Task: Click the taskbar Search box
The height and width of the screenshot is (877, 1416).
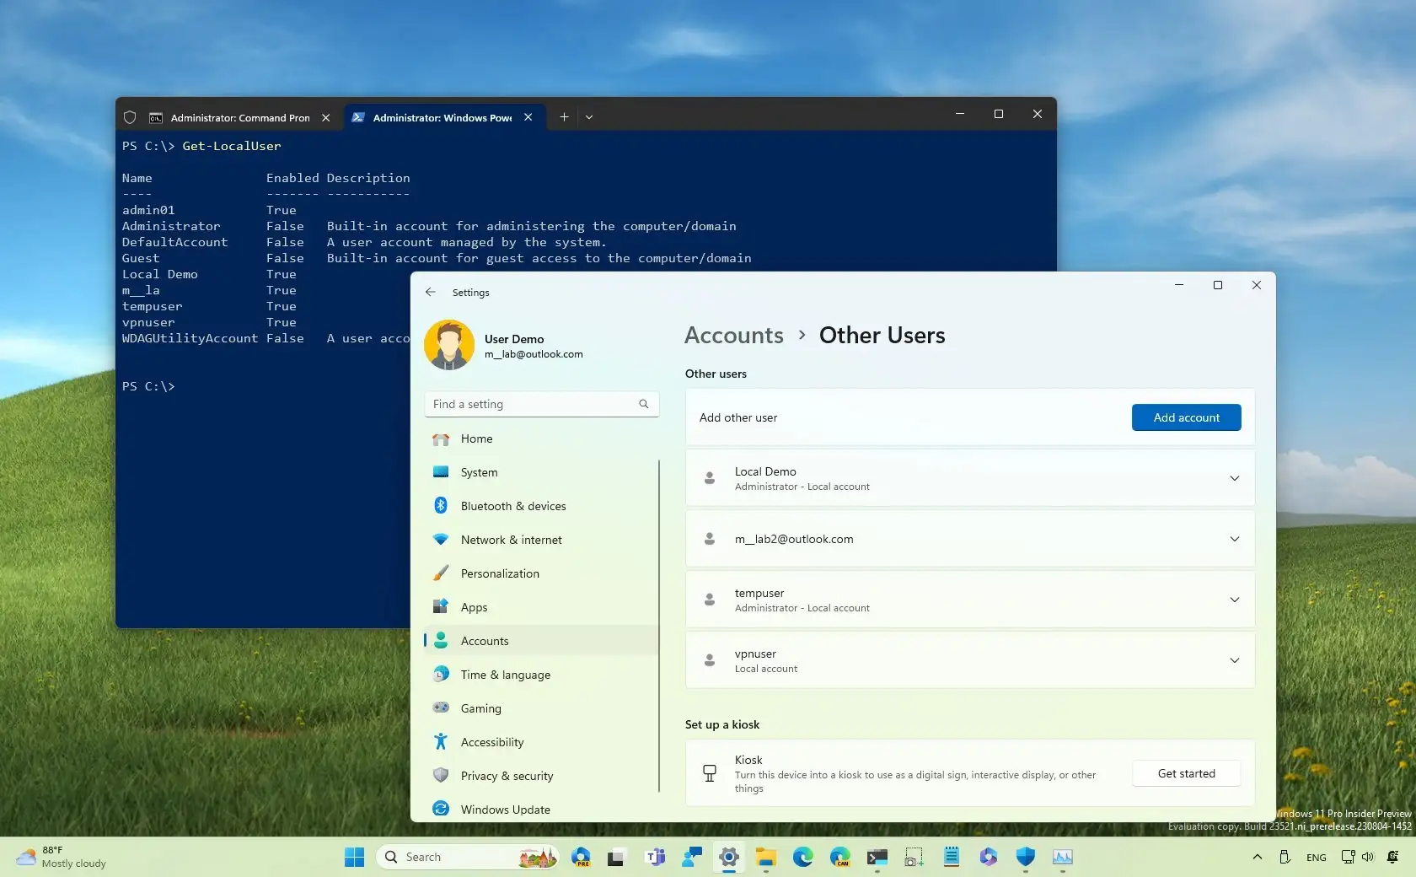Action: tap(468, 857)
